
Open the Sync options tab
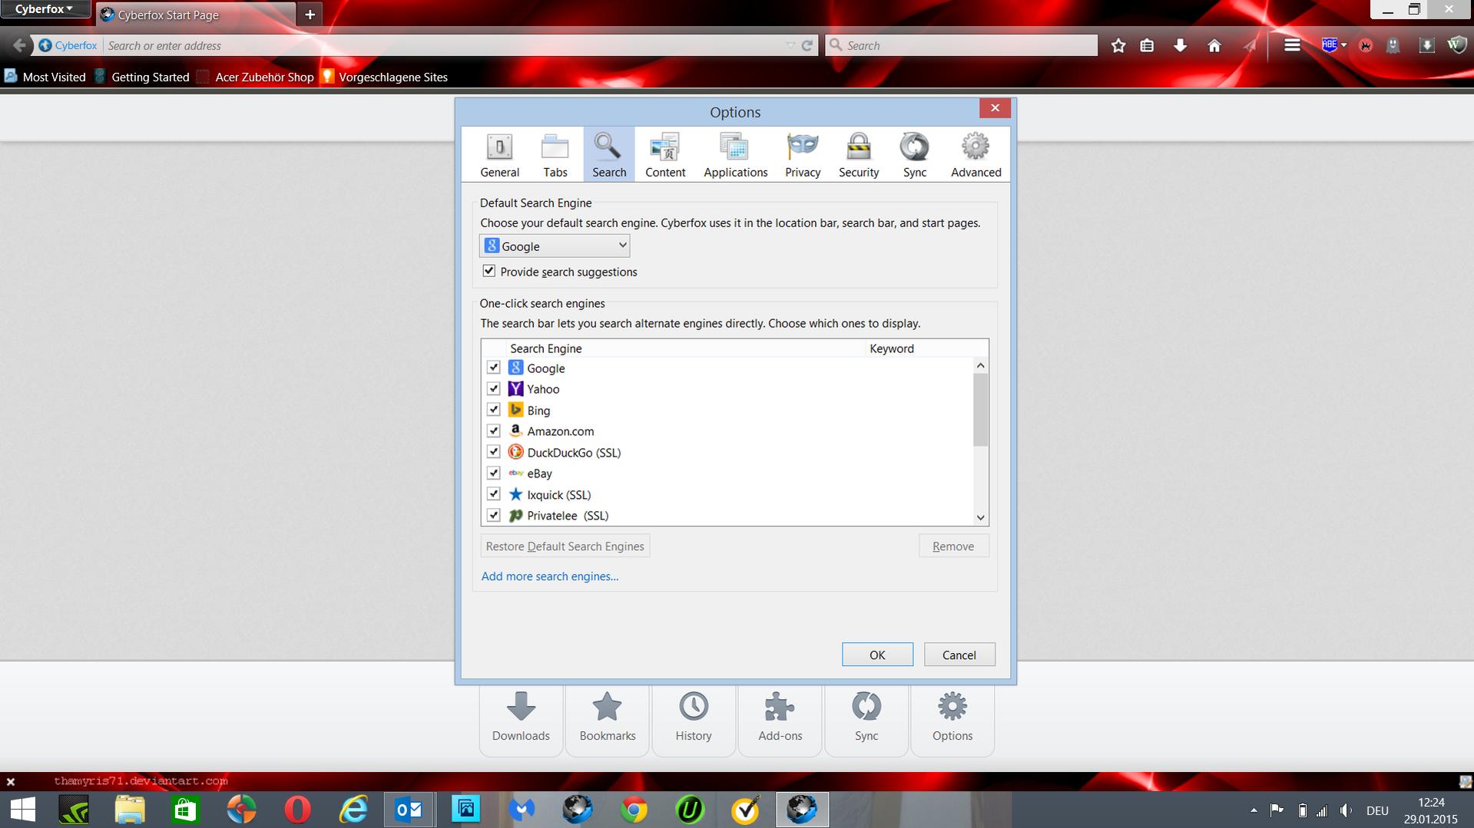(914, 154)
